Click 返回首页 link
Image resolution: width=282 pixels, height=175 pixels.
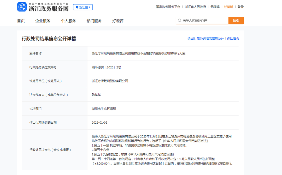pos(233,39)
